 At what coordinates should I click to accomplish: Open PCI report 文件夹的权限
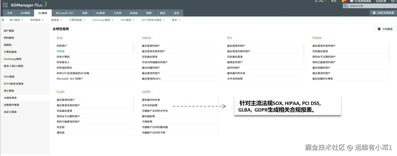(235, 79)
